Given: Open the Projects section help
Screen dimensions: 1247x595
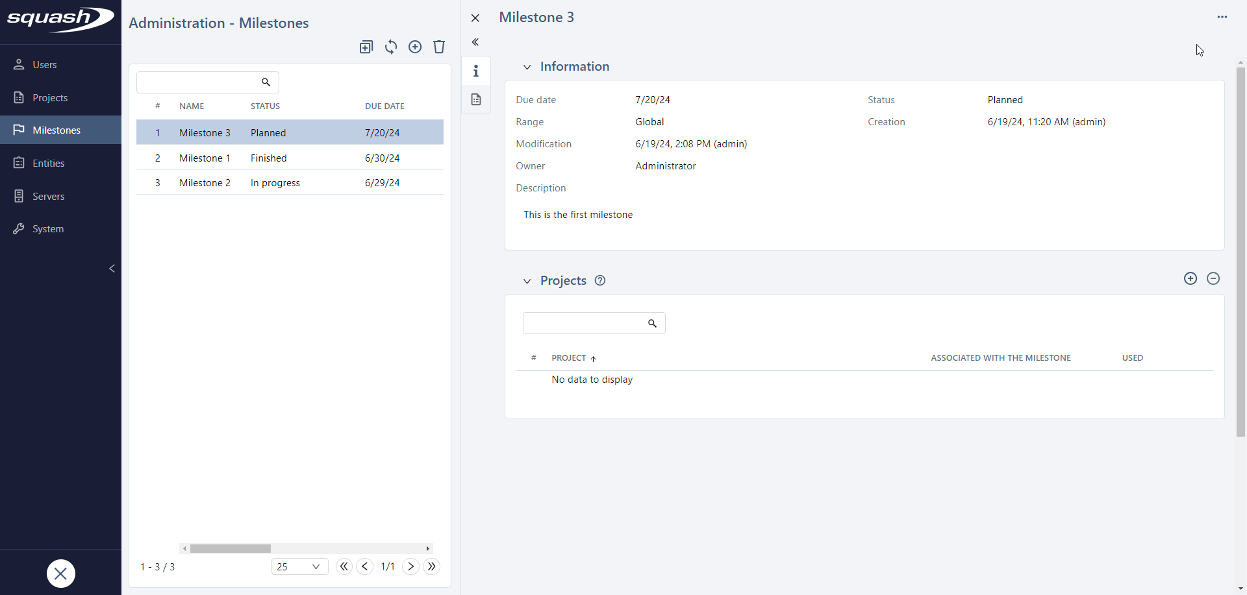Looking at the screenshot, I should pos(599,280).
